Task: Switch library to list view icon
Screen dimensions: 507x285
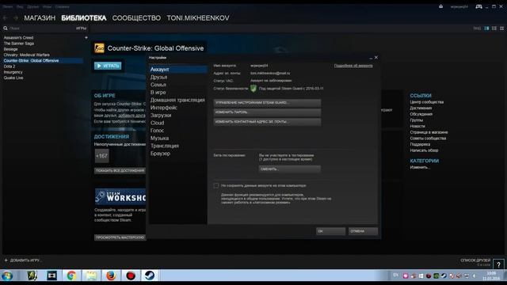Action: click(x=494, y=28)
